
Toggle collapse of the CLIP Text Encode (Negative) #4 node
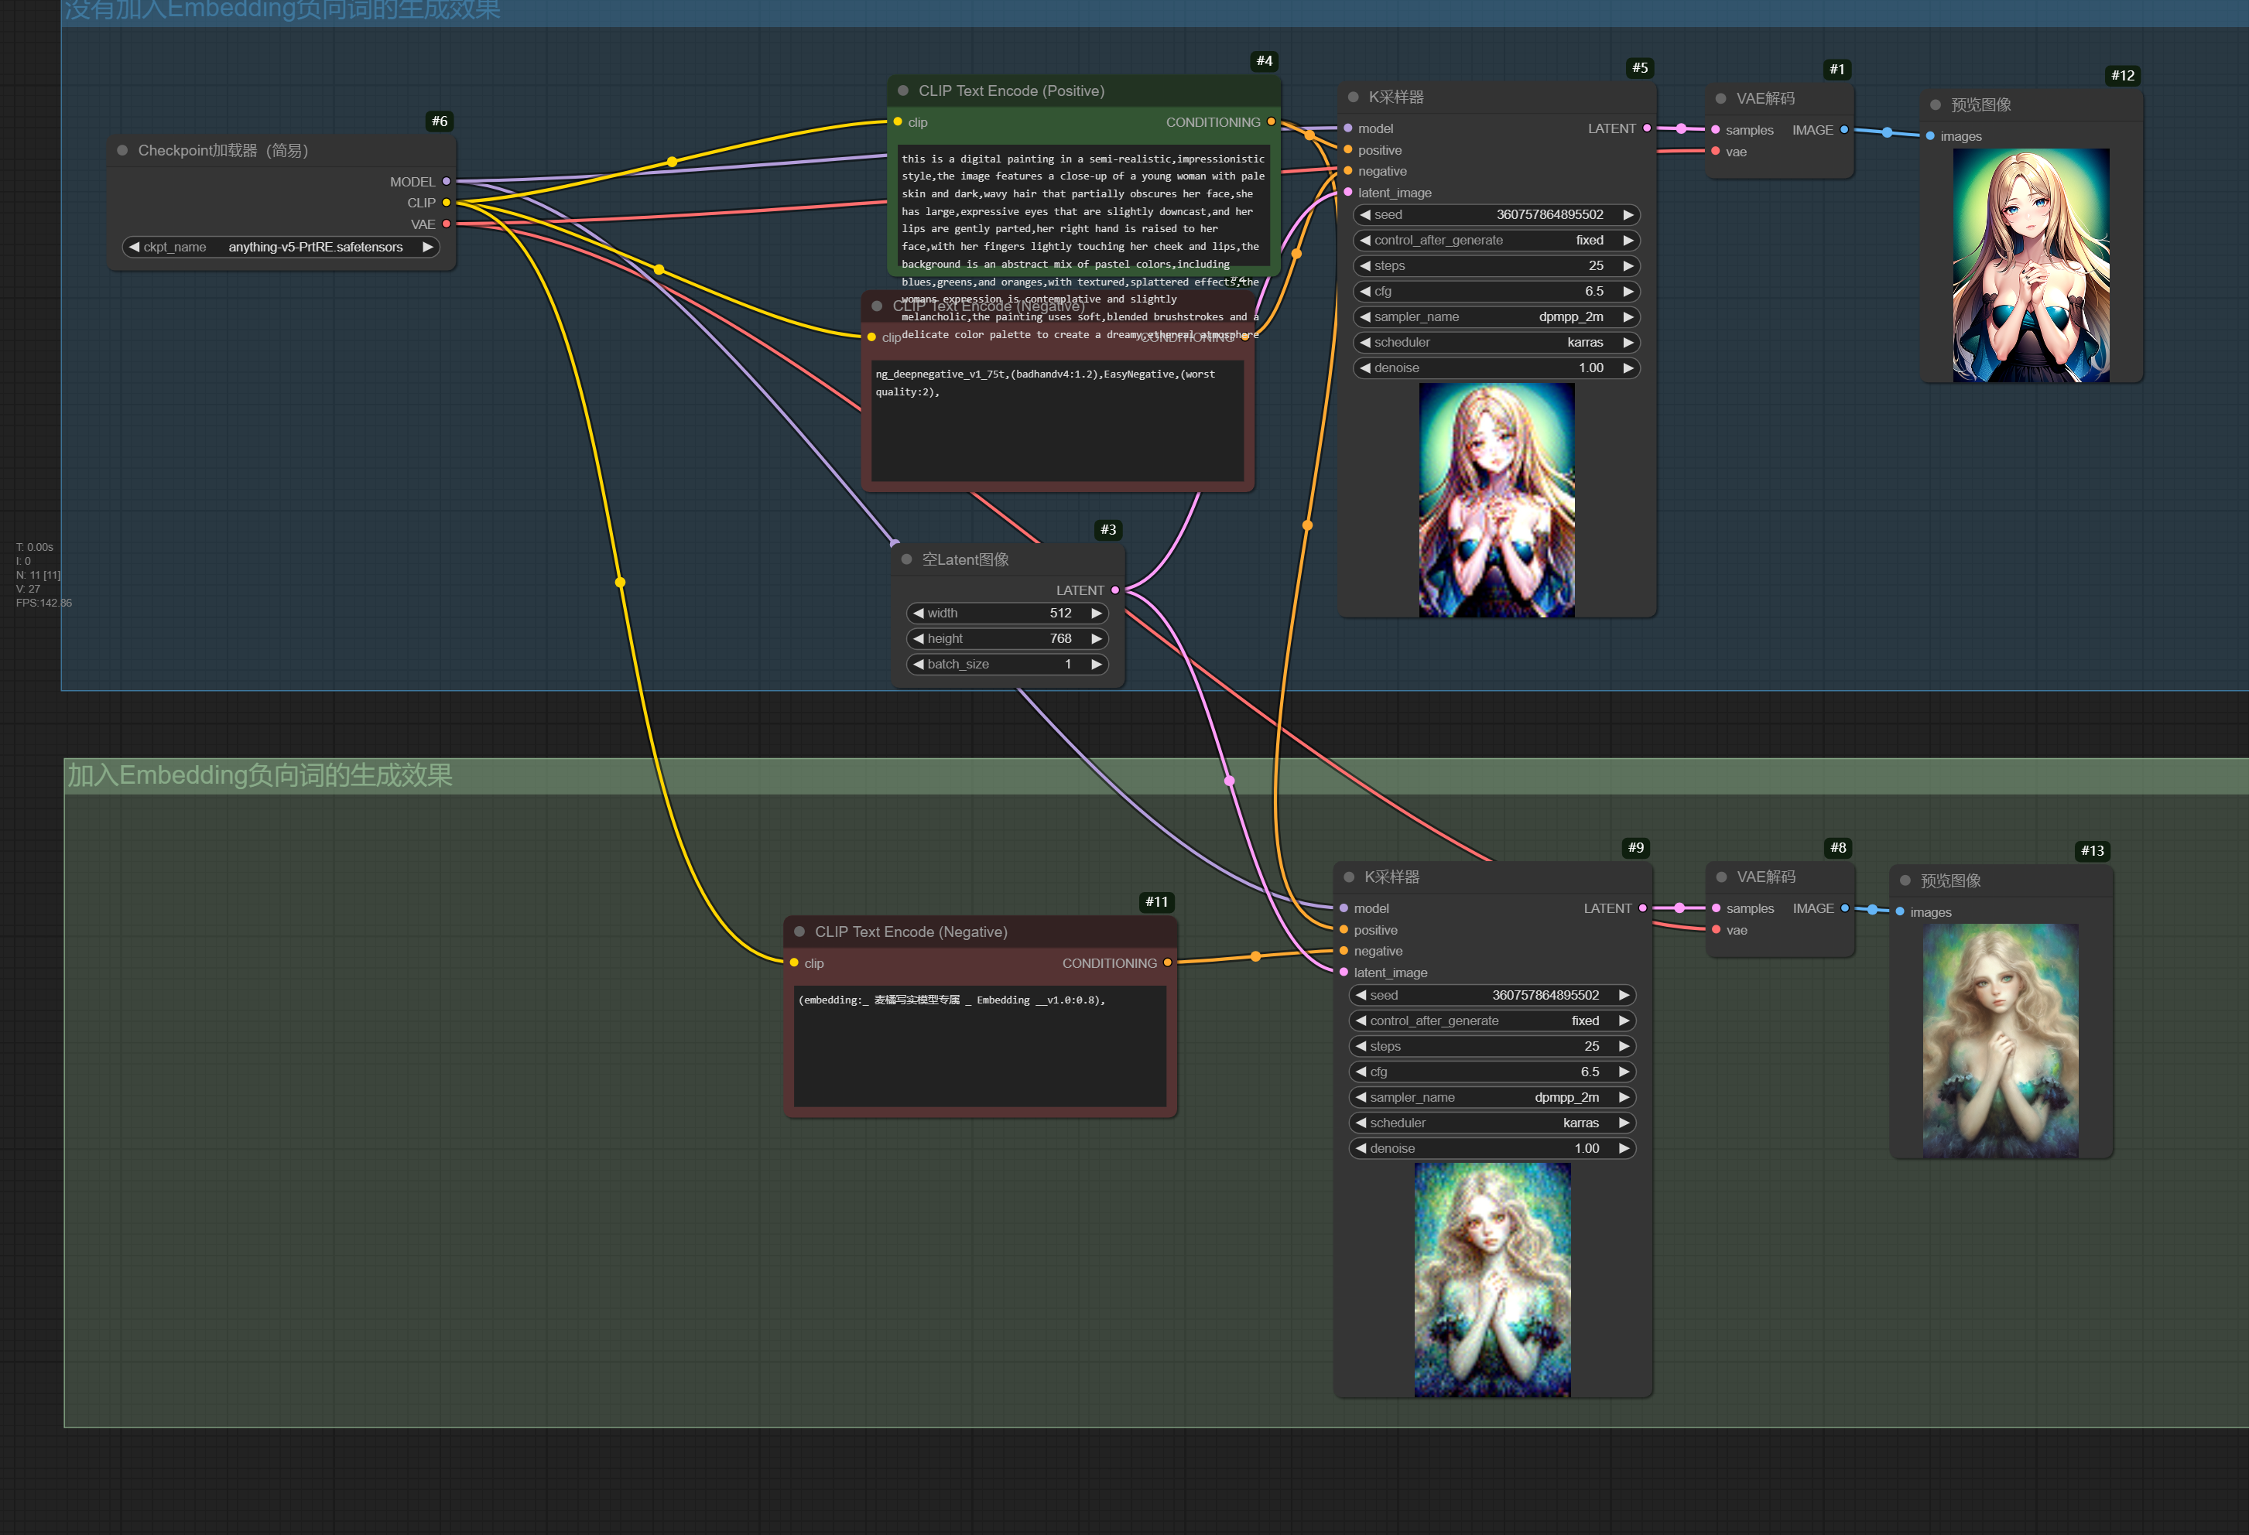pyautogui.click(x=878, y=306)
